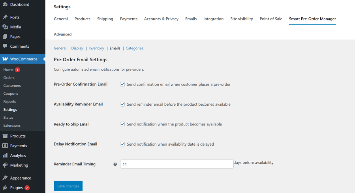The width and height of the screenshot is (355, 193).
Task: Select Settings in WooCommerce submenu
Action: pyautogui.click(x=10, y=109)
